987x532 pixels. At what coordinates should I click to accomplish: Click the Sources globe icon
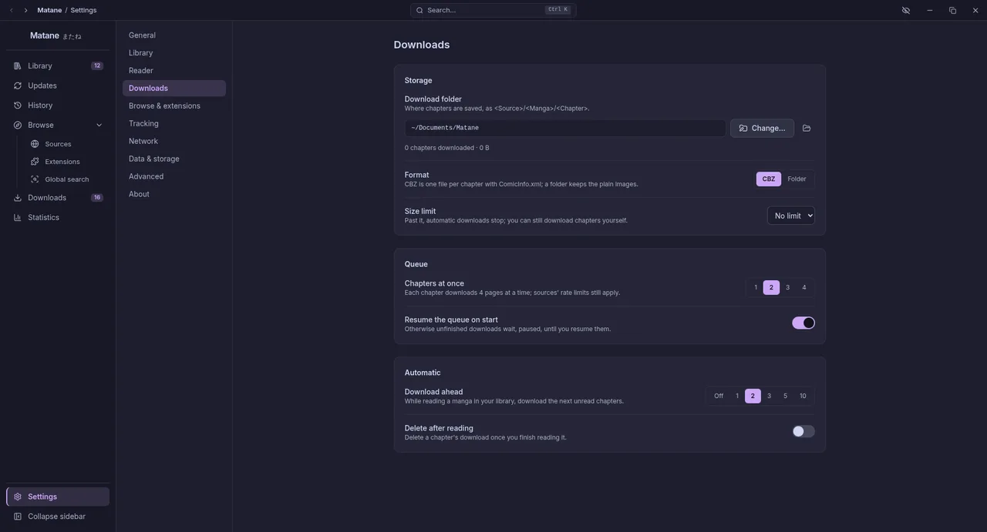(35, 144)
